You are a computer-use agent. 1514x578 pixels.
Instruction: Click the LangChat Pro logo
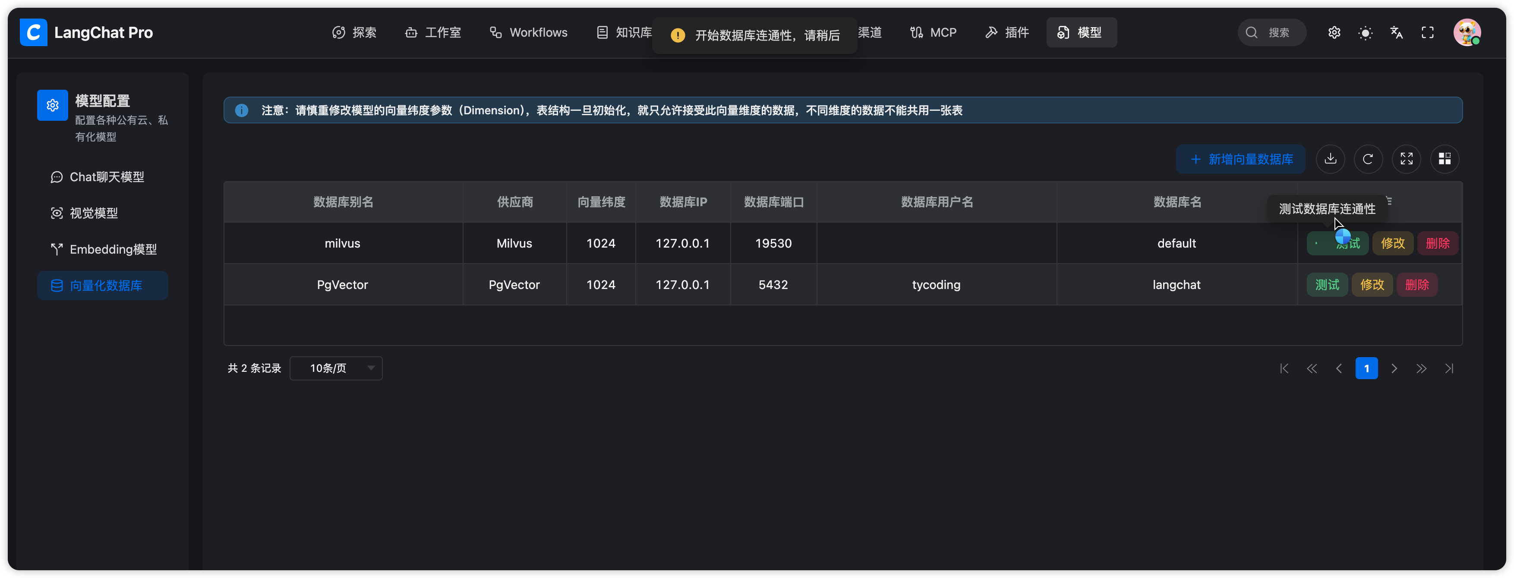click(x=34, y=32)
